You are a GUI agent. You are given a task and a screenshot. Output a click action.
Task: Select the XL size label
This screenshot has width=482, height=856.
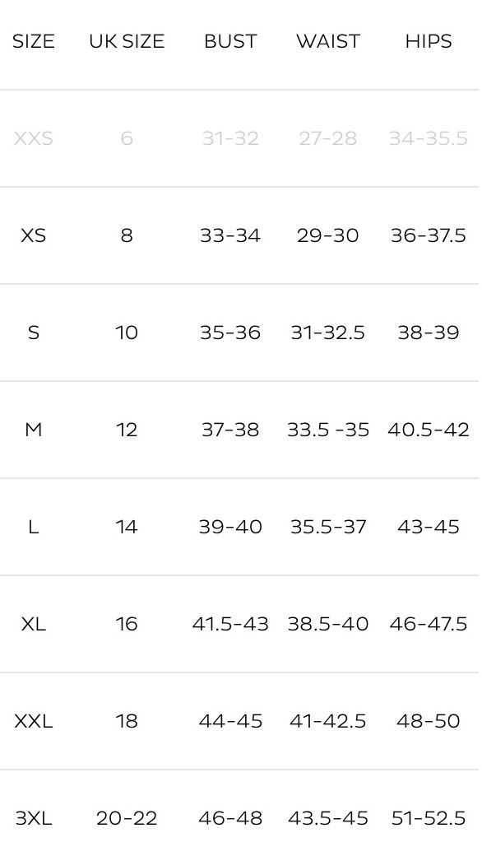coord(34,625)
